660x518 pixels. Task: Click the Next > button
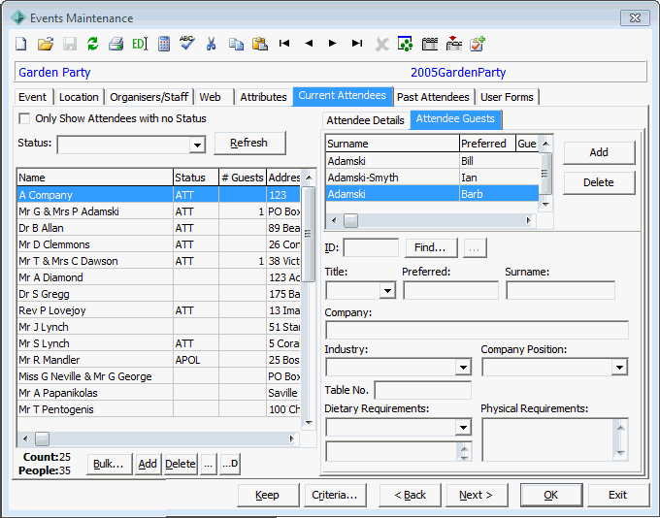[x=477, y=495]
